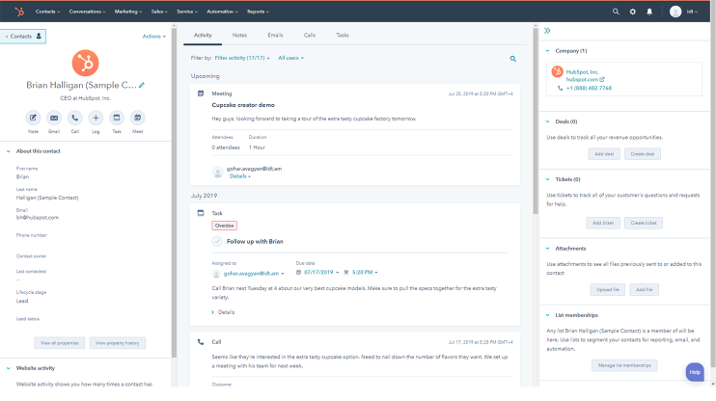Open the settings gear icon
Viewport: 716px width, 401px height.
632,12
